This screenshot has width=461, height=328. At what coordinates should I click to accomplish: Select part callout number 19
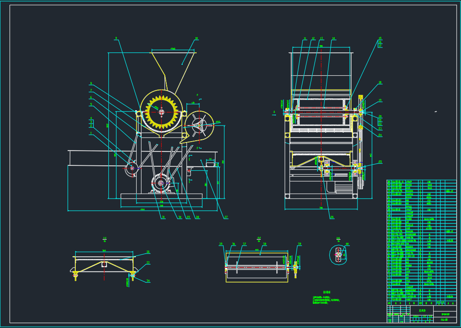click(x=380, y=100)
